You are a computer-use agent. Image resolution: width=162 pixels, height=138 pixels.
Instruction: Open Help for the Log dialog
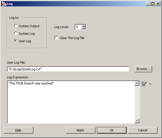[x=19, y=130]
